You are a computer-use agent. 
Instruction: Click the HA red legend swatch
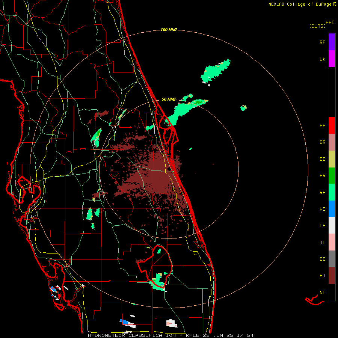(x=332, y=125)
